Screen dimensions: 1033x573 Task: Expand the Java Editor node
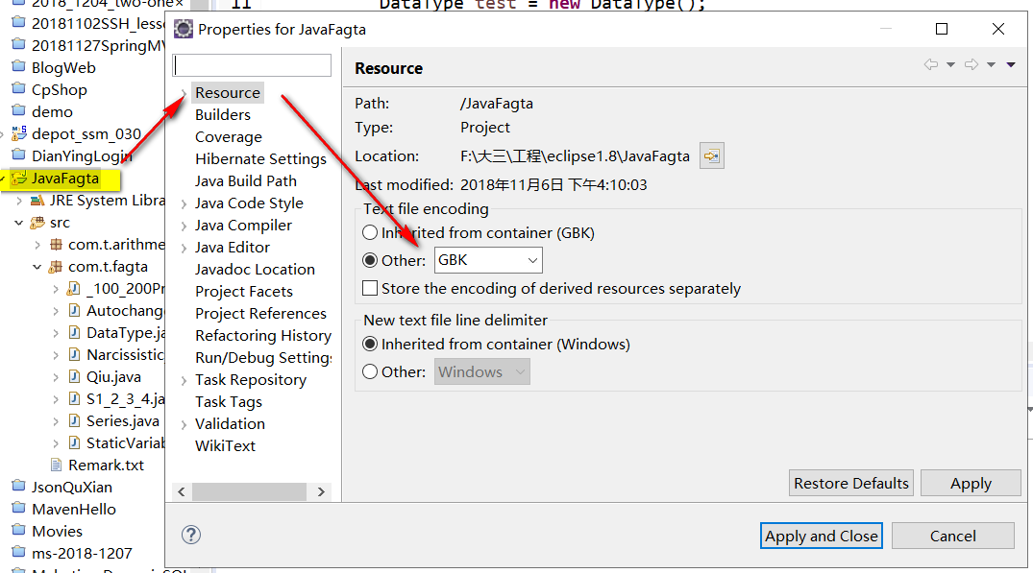pos(184,248)
